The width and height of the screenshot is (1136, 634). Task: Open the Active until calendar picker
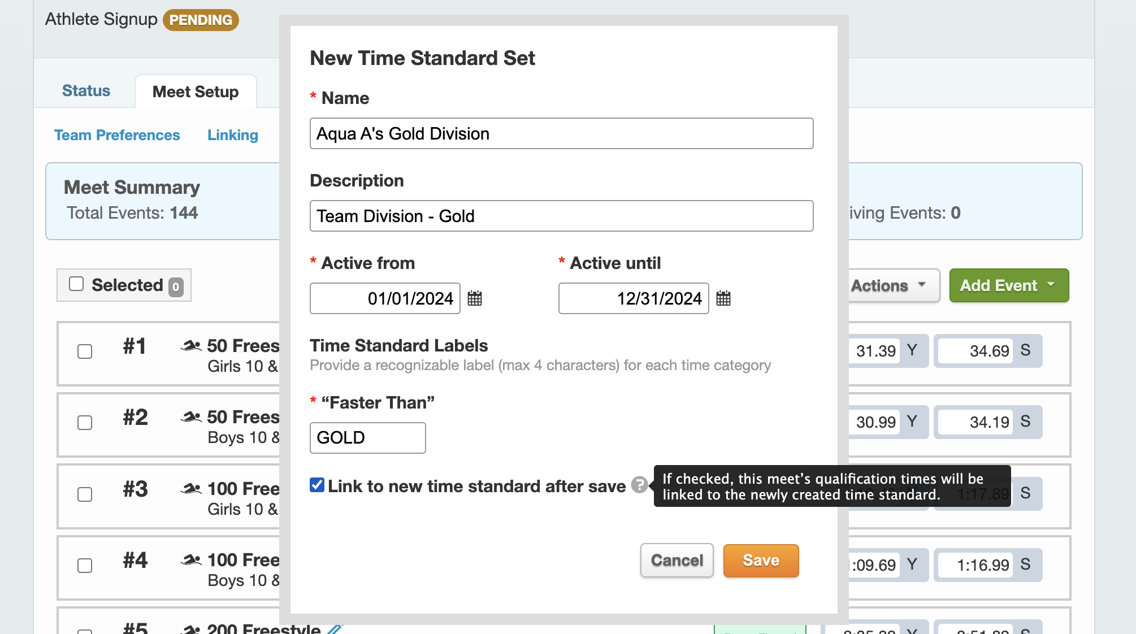click(x=723, y=298)
